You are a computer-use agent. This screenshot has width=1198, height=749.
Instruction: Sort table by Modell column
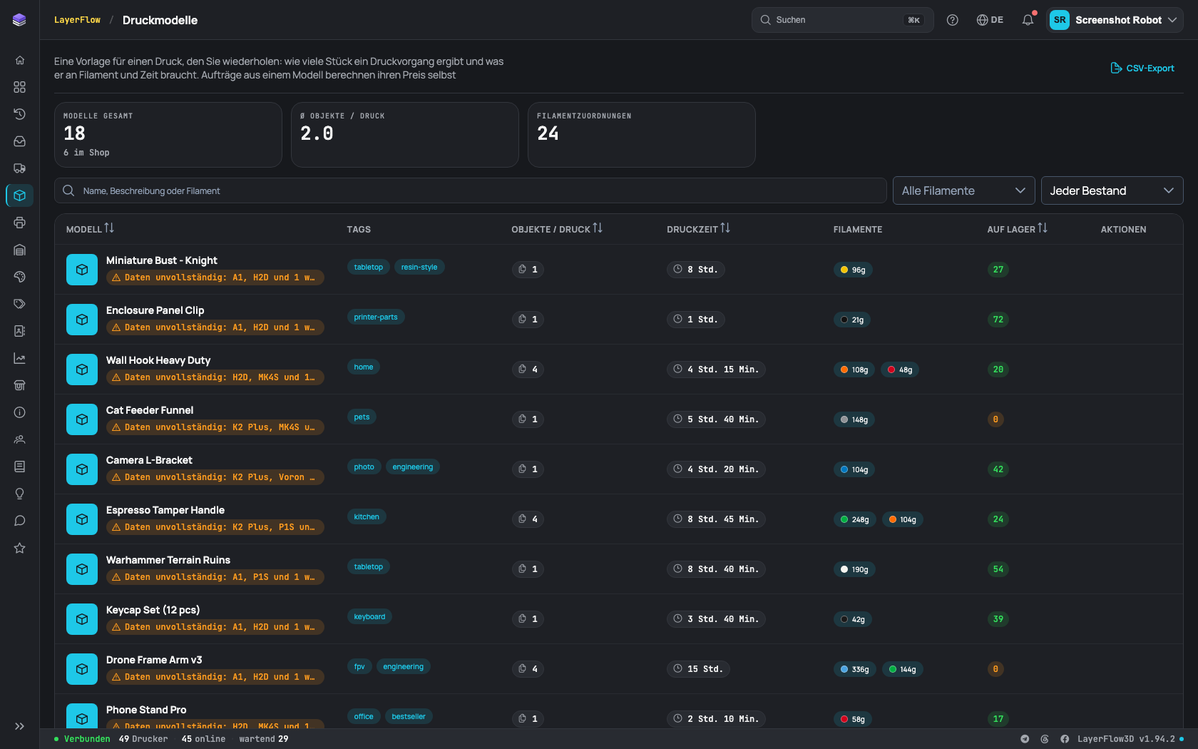90,229
